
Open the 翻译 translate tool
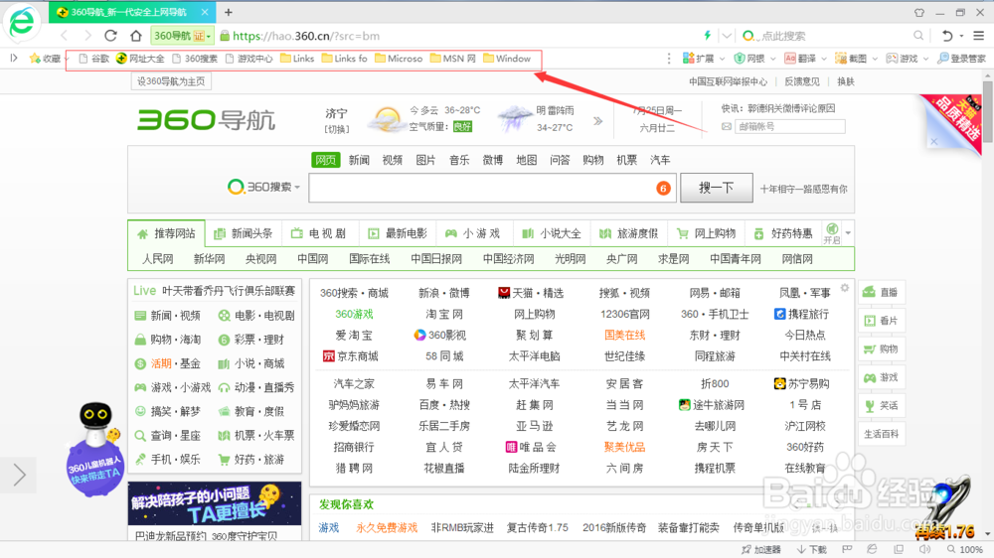coord(800,59)
